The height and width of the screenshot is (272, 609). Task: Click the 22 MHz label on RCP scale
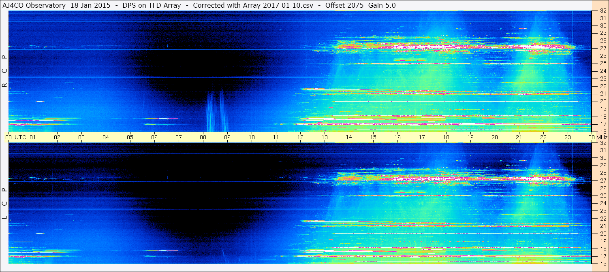(x=603, y=86)
